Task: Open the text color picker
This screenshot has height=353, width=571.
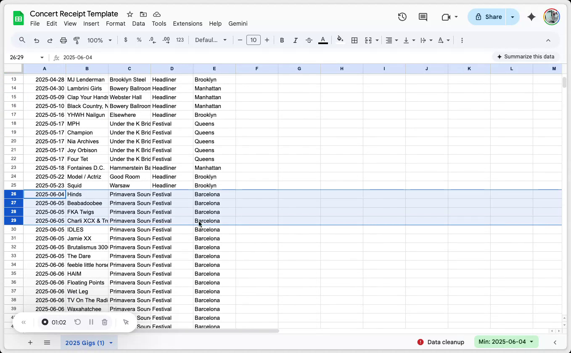Action: (323, 40)
